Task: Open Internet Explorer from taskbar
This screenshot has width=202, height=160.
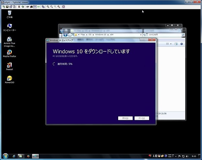Action: click(x=14, y=156)
